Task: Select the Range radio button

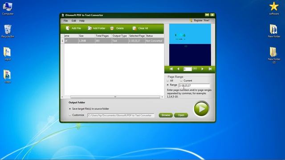Action: point(167,85)
